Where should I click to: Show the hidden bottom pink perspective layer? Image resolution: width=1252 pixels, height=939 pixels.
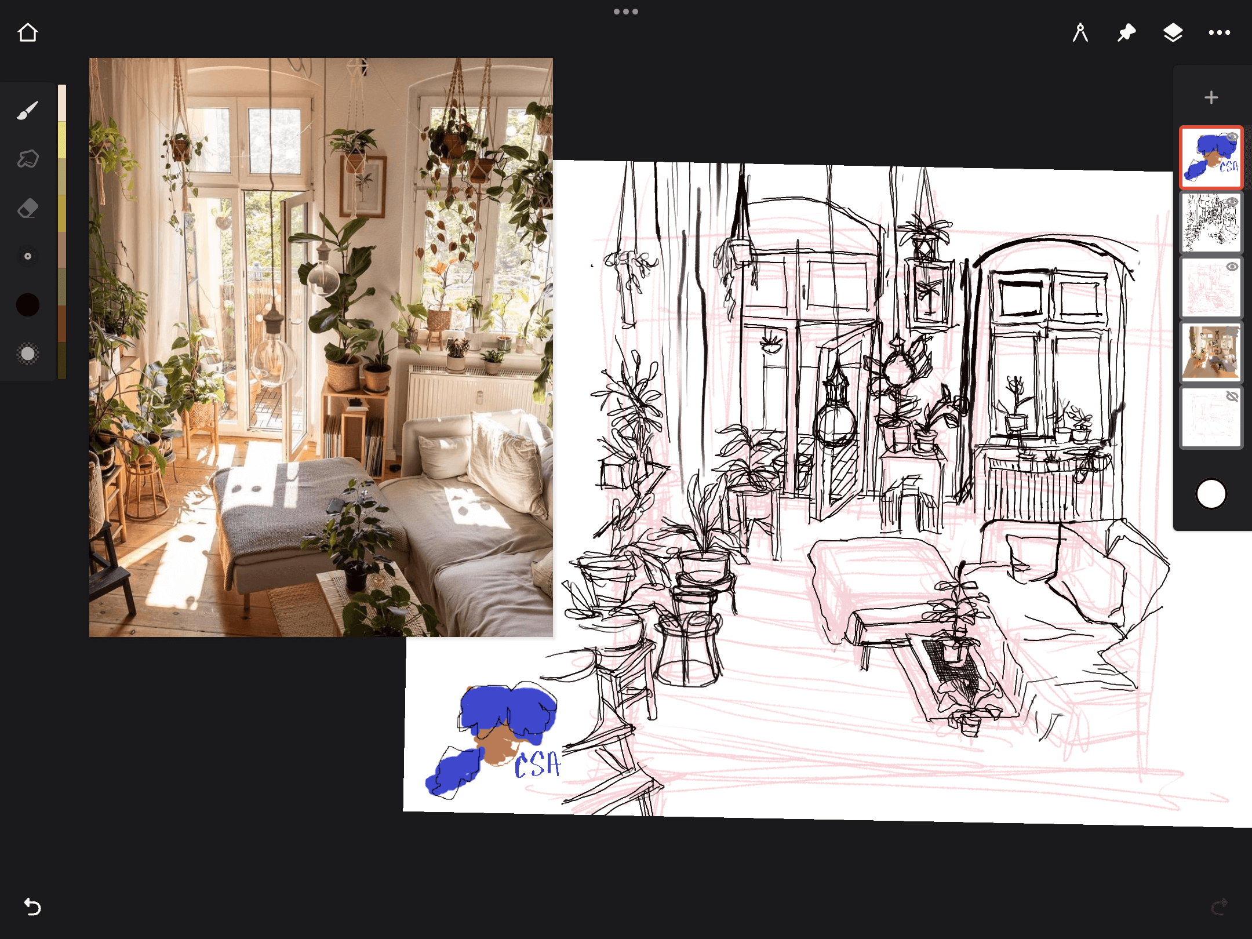[x=1232, y=396]
